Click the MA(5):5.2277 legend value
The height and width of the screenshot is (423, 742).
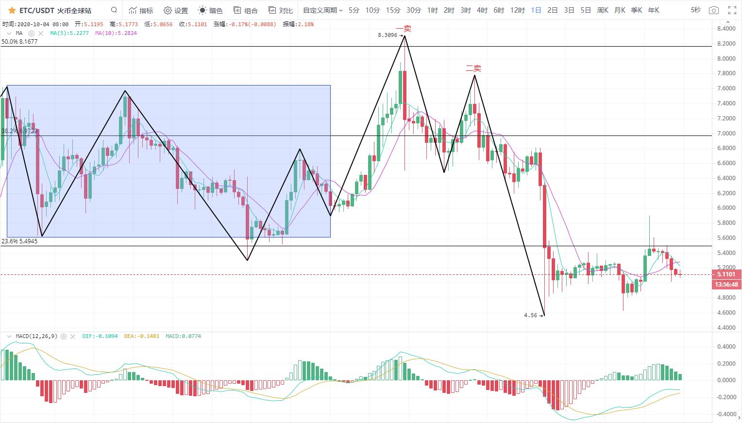point(69,33)
